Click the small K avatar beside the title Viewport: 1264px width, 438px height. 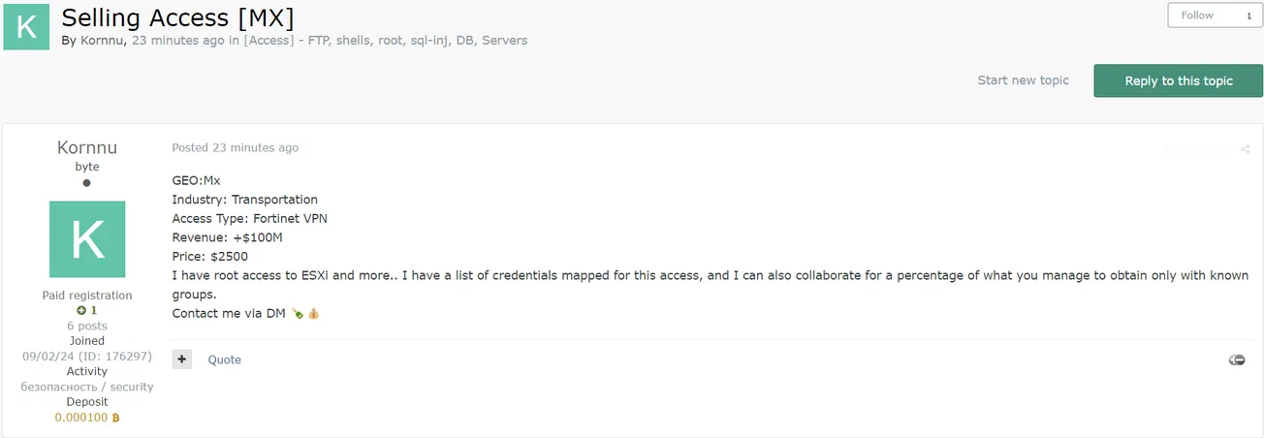[27, 26]
